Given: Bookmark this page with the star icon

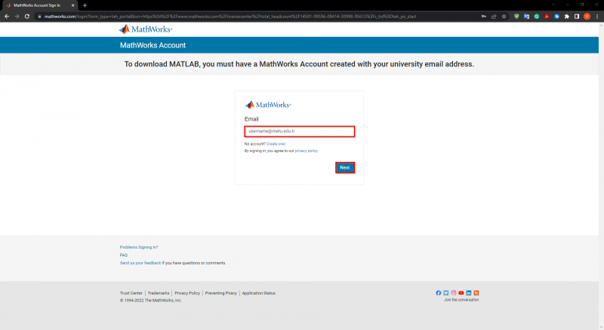Looking at the screenshot, I should tap(503, 16).
